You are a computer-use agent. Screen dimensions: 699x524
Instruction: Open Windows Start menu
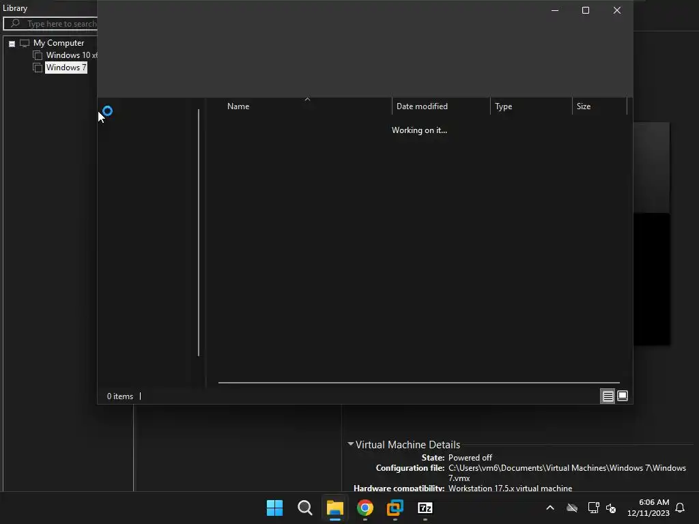coord(274,508)
